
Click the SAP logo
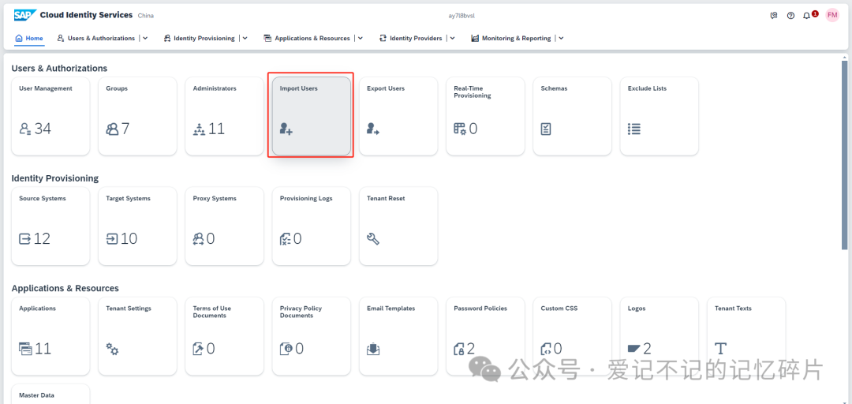coord(25,15)
